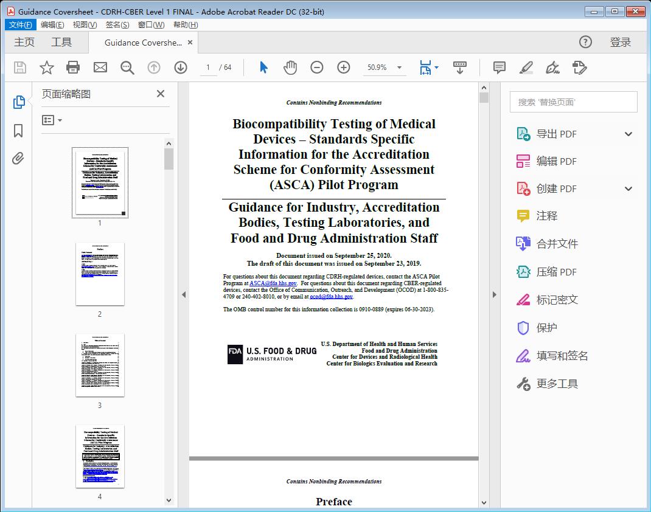This screenshot has width=651, height=512.
Task: Select the highlighter pen tool
Action: tap(526, 67)
